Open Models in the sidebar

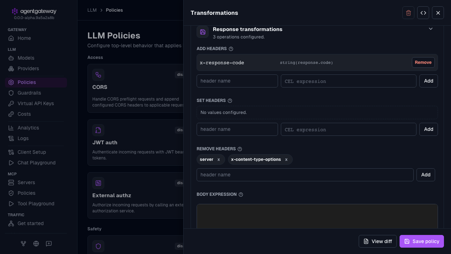click(x=36, y=58)
